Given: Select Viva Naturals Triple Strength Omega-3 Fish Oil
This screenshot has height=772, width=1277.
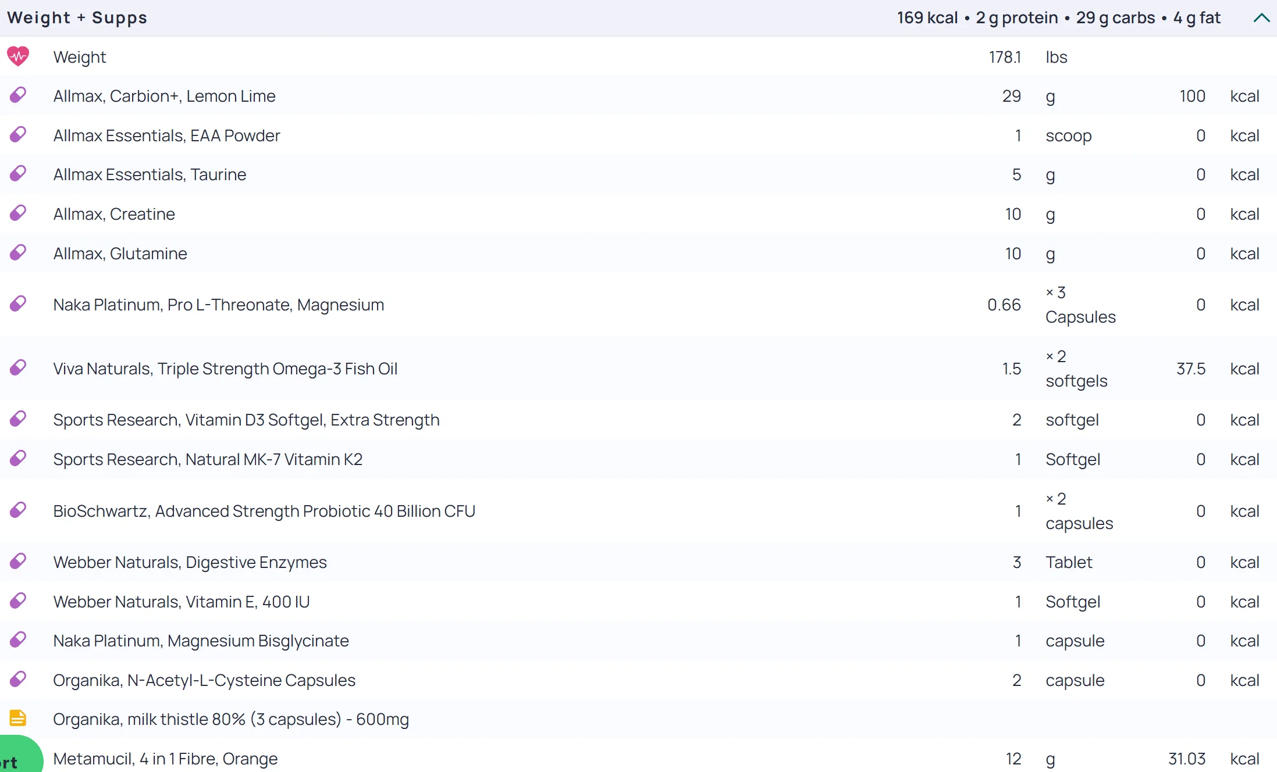Looking at the screenshot, I should click(x=226, y=369).
